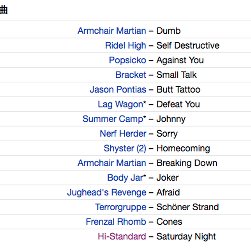This screenshot has width=251, height=251.
Task: Open Armchair Martian link beside Dumb
Action: coord(112,31)
